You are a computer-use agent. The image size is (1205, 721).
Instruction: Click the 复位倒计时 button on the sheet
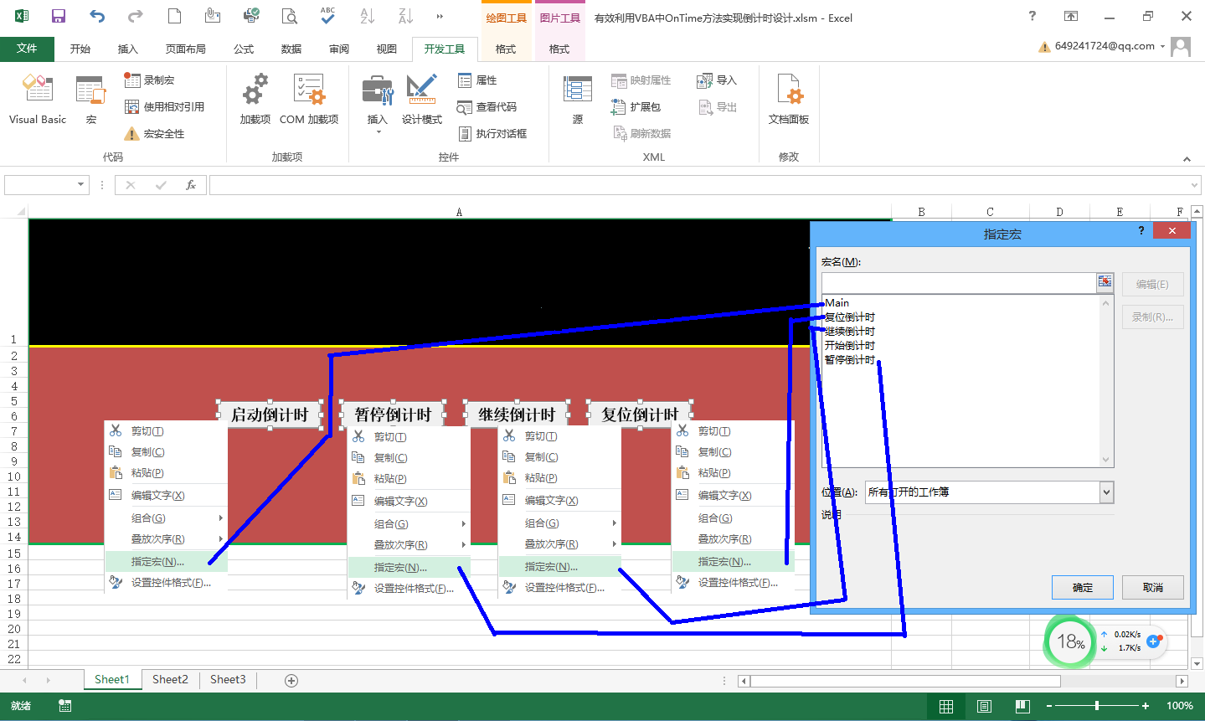click(640, 415)
